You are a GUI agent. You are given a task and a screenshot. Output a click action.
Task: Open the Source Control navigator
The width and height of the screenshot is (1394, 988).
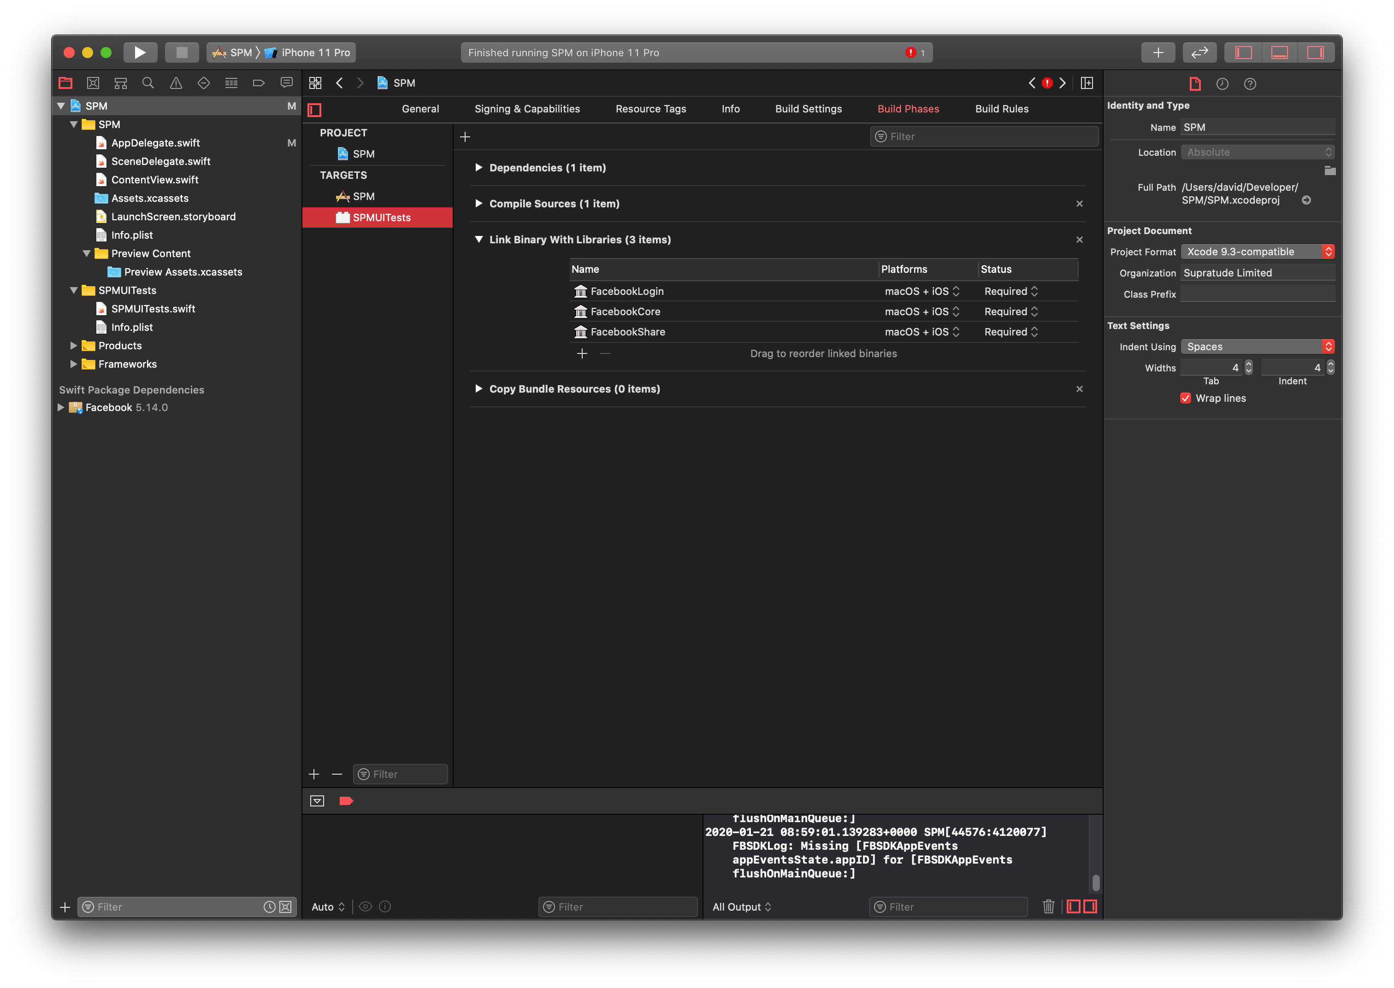[x=93, y=83]
